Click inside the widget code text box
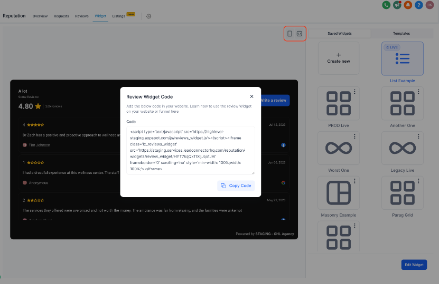Viewport: 439px width, 284px height. (191, 150)
